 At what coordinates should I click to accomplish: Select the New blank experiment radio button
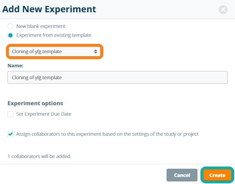click(x=10, y=26)
